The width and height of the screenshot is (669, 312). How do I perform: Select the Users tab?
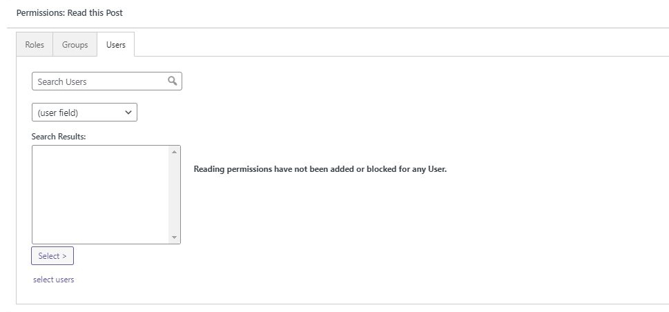point(115,44)
